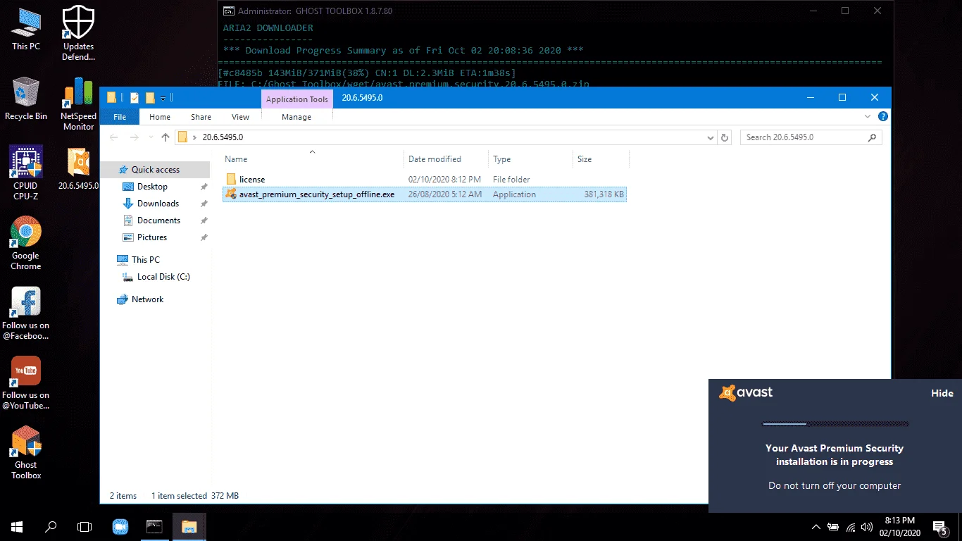Open taskbar Search magnifier icon
Screen dimensions: 962x541
point(51,526)
